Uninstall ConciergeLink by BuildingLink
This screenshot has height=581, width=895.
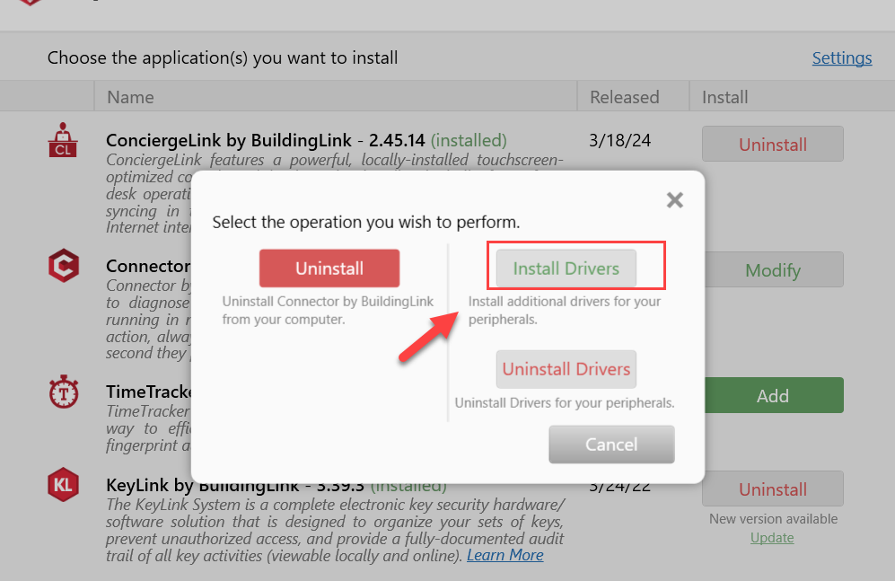click(x=773, y=144)
